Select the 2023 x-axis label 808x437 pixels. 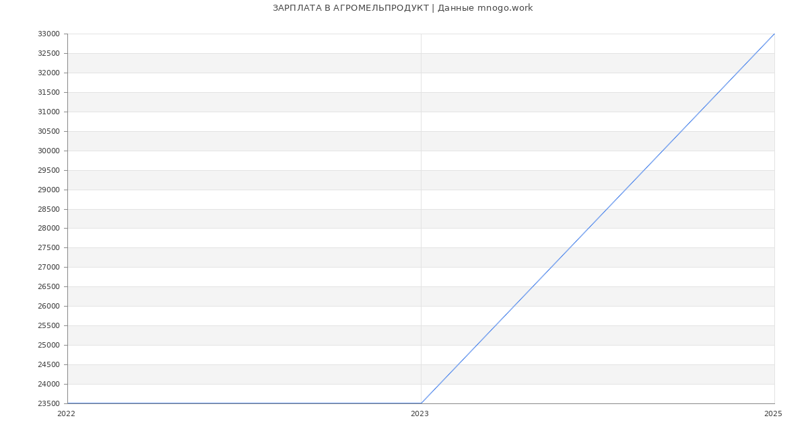point(419,414)
